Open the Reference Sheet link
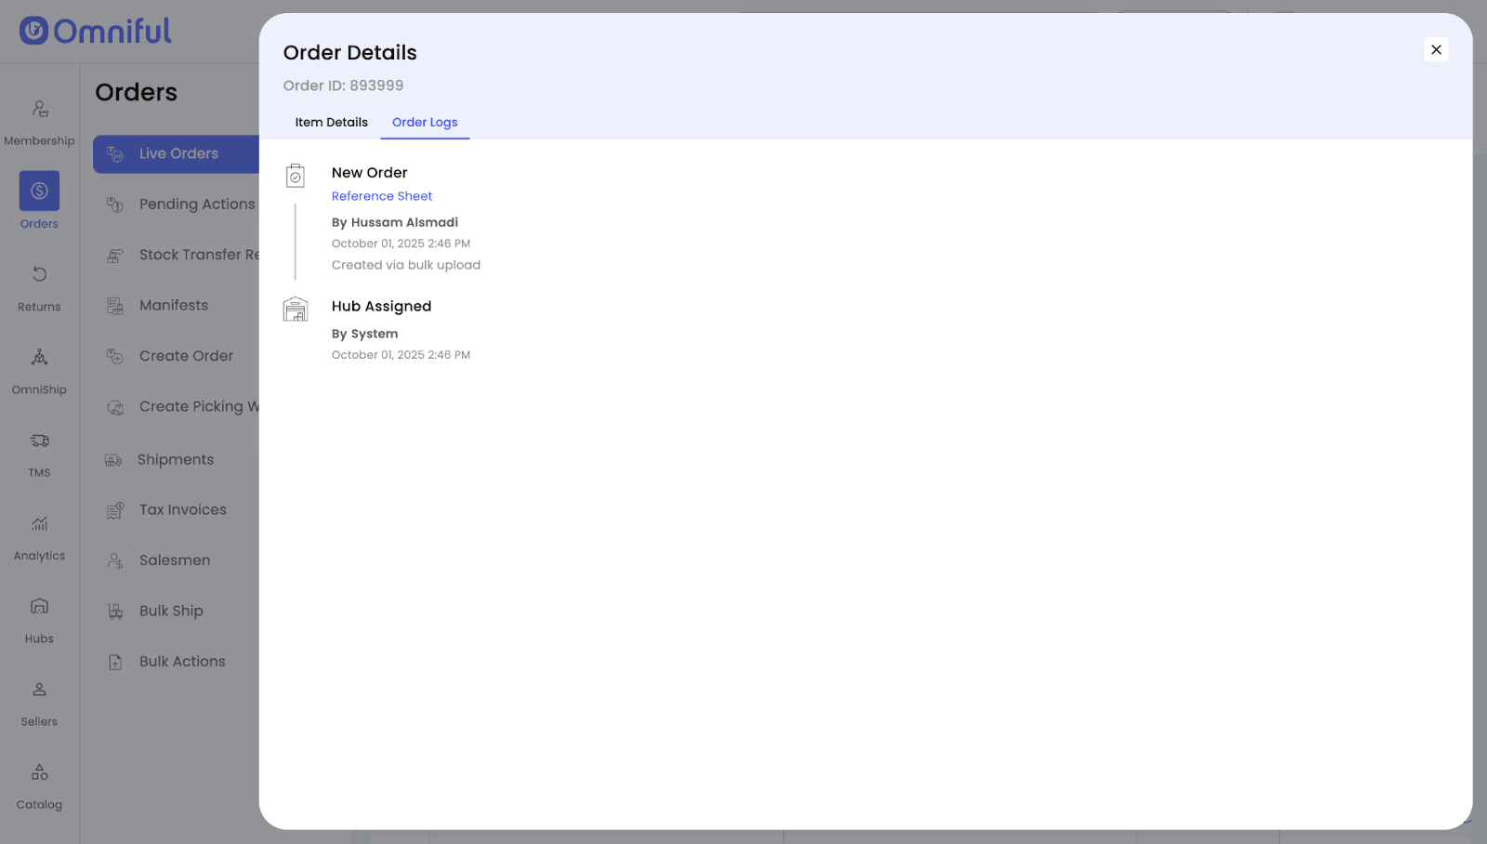This screenshot has width=1487, height=844. 382,196
